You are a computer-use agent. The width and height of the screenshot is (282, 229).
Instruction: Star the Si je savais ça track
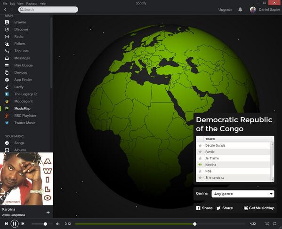point(200,178)
